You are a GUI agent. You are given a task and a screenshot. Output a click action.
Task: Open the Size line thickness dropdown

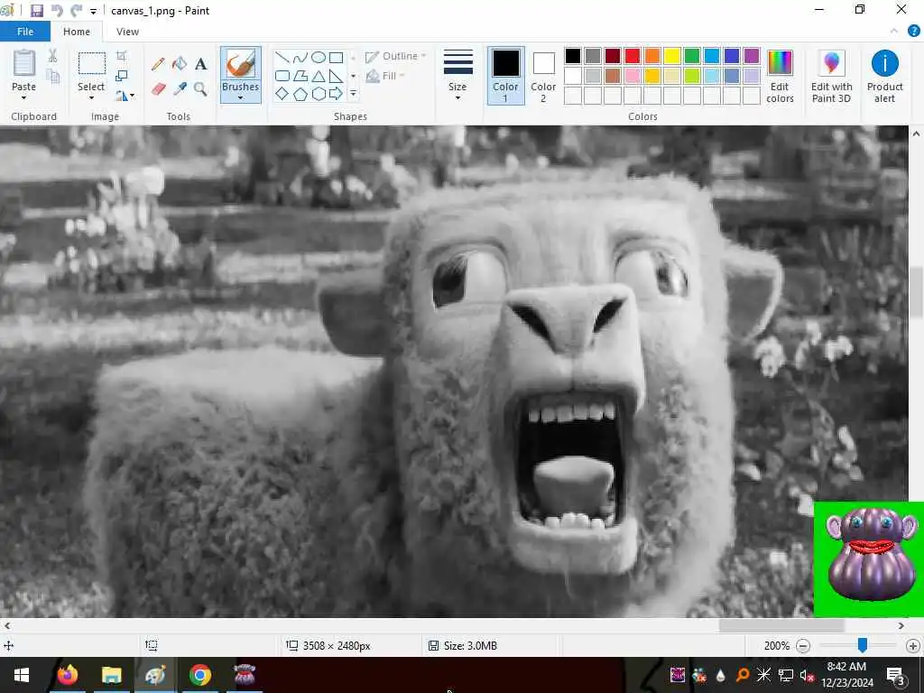coord(457,76)
